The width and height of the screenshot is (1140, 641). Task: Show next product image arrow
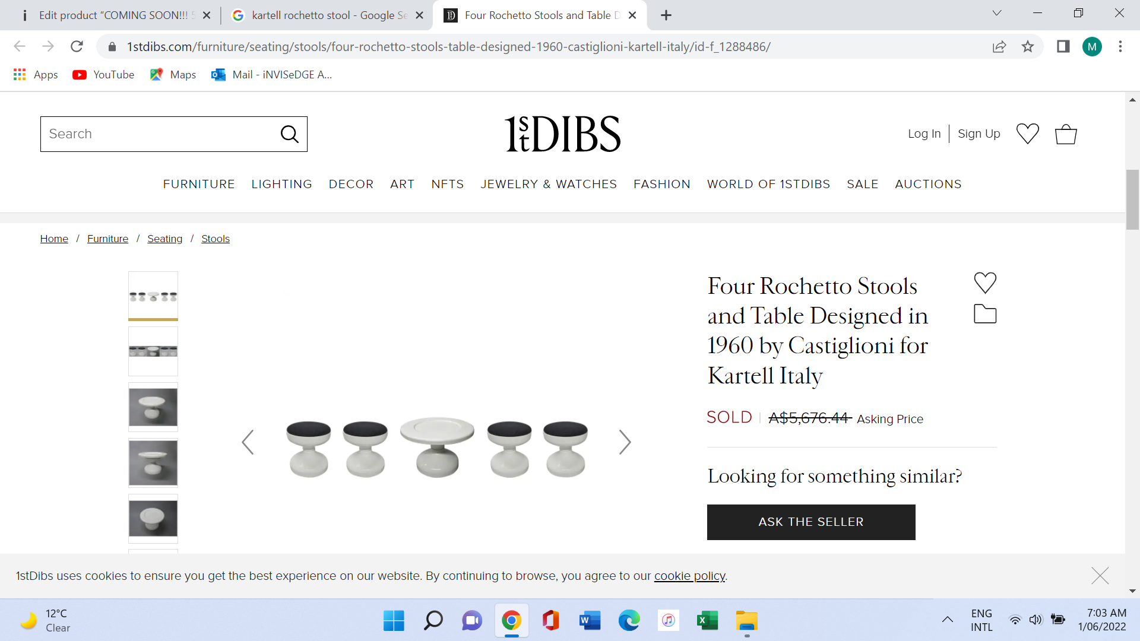(x=625, y=442)
